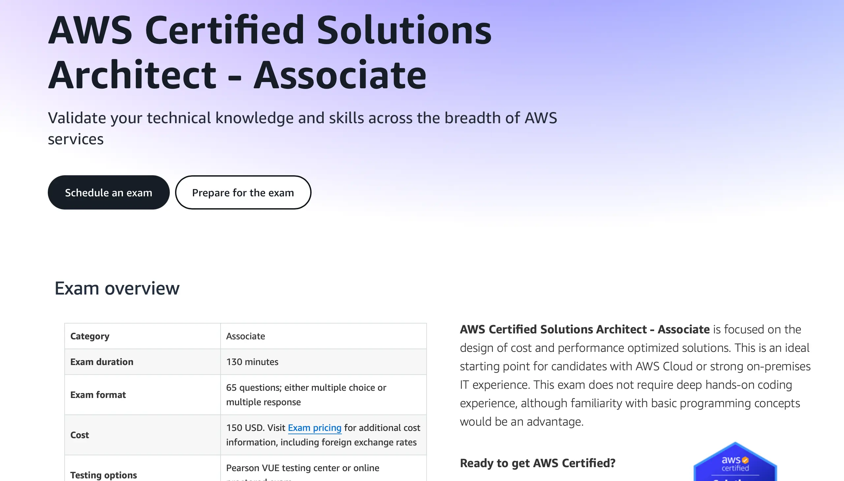Select the Exam format row label
This screenshot has height=481, width=844.
click(98, 395)
